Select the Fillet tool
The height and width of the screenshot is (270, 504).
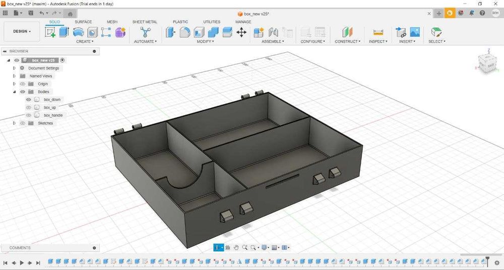pos(185,32)
